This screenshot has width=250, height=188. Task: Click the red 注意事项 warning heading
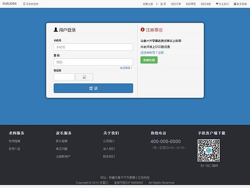151,30
